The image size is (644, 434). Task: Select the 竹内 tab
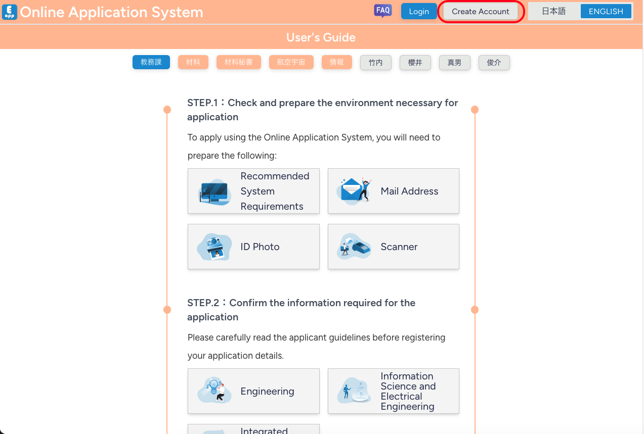tap(376, 63)
